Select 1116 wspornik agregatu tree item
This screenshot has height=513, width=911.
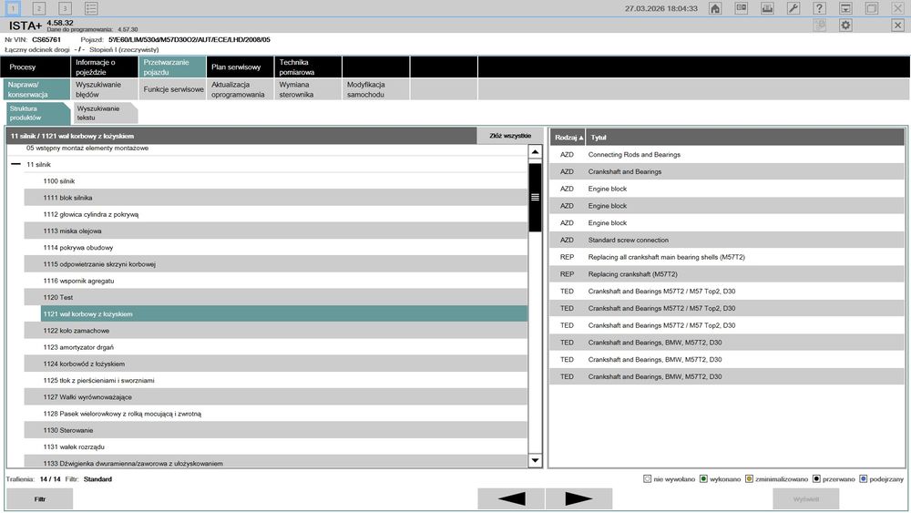tap(275, 281)
